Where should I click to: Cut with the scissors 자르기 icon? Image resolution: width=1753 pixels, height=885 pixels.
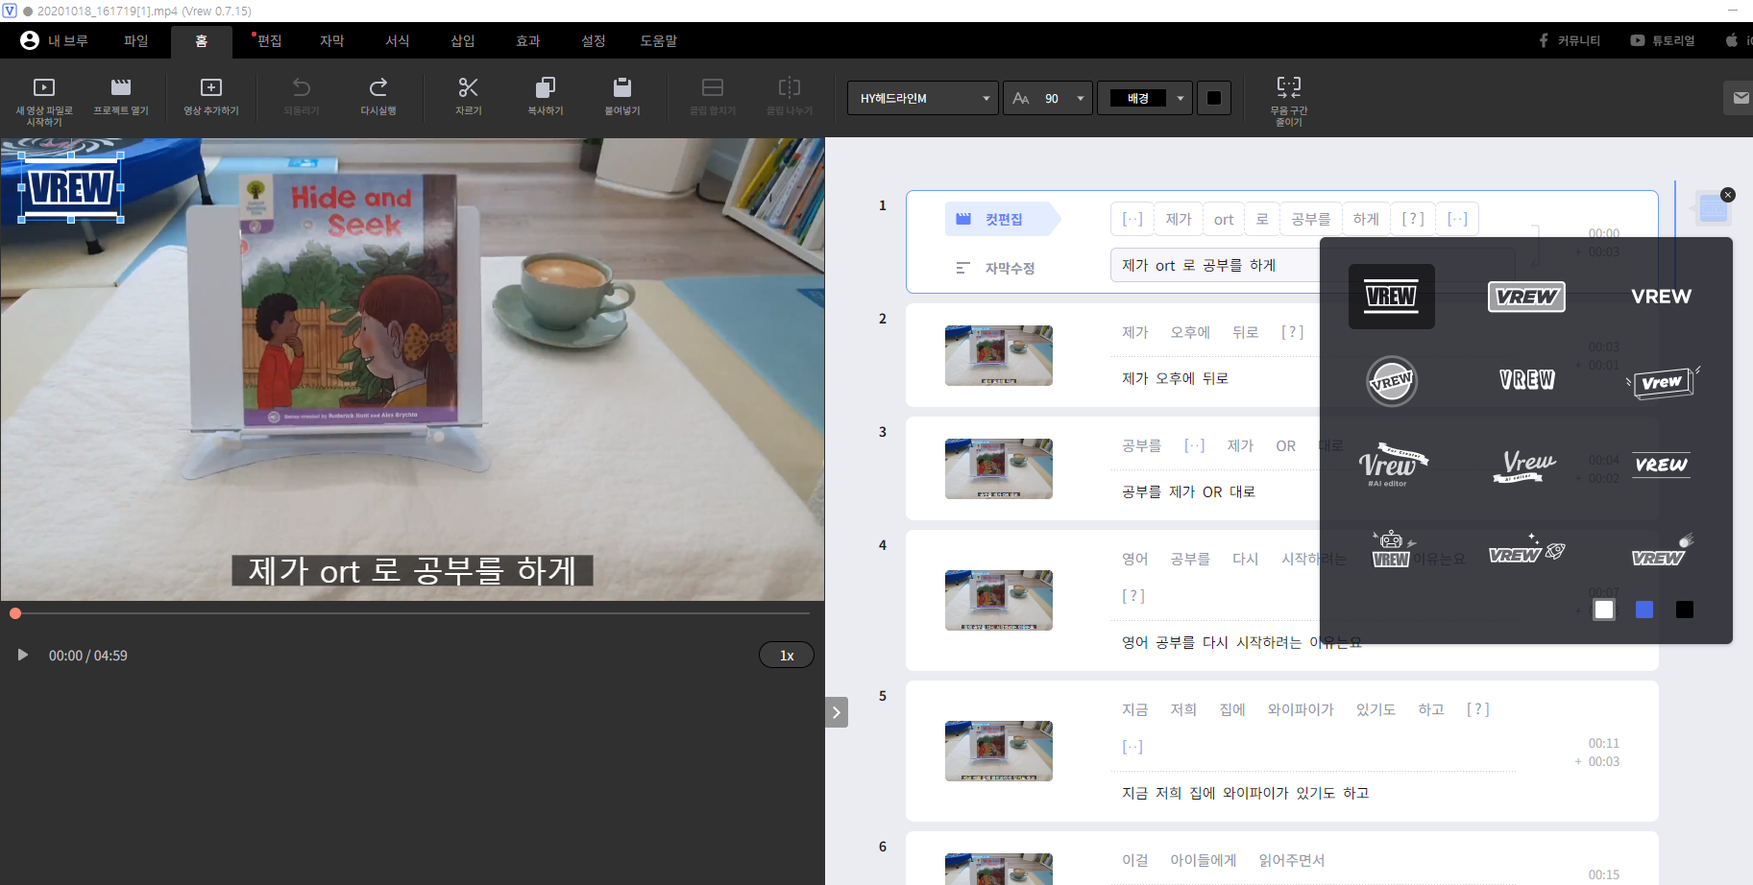coord(469,98)
